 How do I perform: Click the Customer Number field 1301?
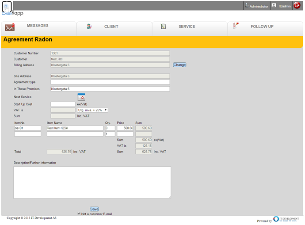click(110, 53)
